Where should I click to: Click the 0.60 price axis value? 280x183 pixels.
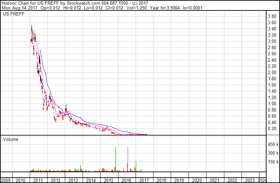272,116
